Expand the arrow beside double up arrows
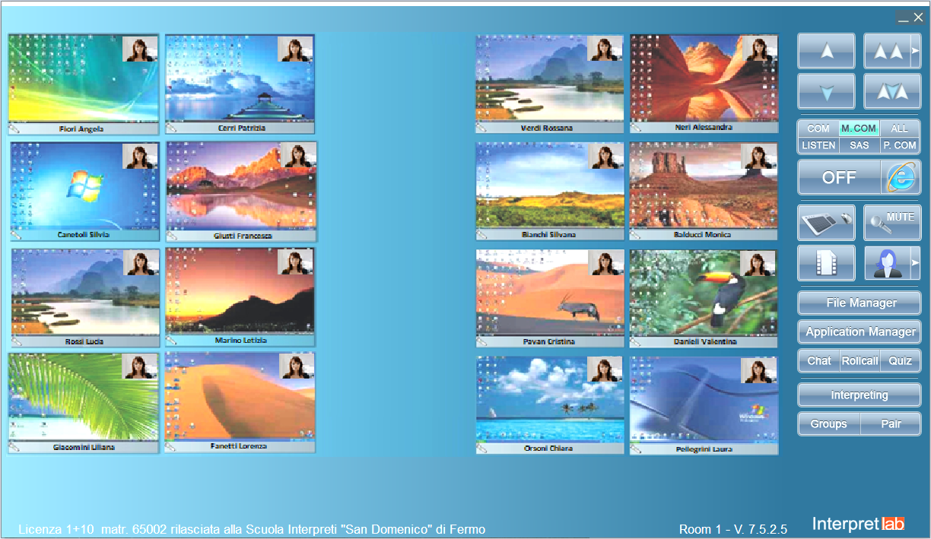Viewport: 931px width, 539px height. [916, 51]
